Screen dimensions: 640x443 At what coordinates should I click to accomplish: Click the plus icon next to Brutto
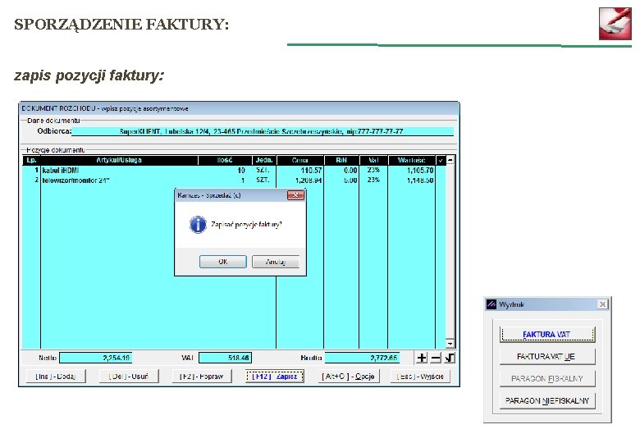tap(422, 358)
